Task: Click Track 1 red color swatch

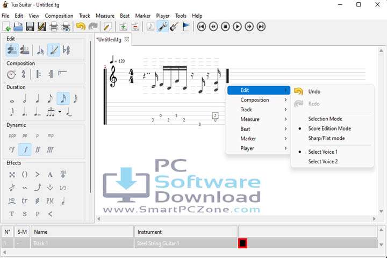Action: pos(242,243)
